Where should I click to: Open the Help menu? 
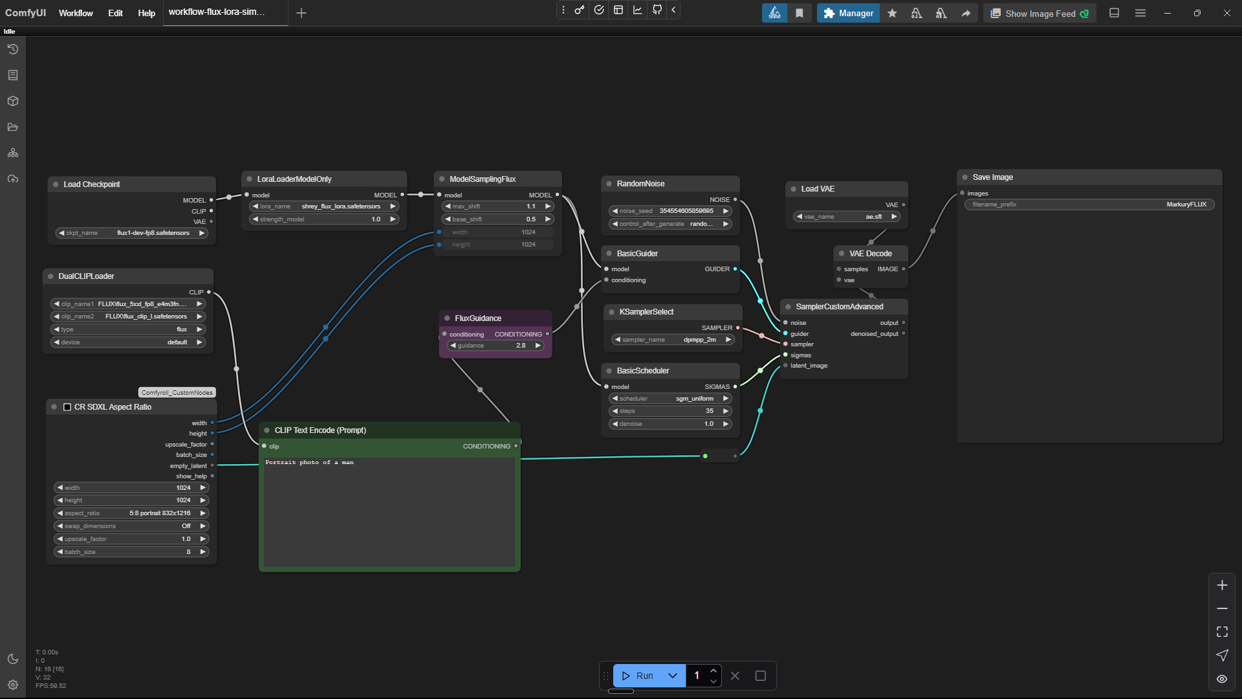click(x=147, y=13)
